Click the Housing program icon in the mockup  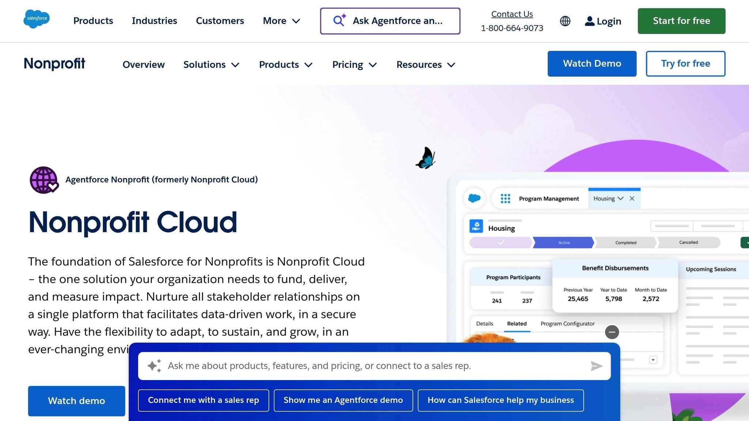point(477,225)
